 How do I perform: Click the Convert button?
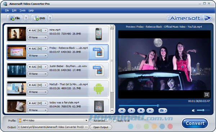point(195,123)
